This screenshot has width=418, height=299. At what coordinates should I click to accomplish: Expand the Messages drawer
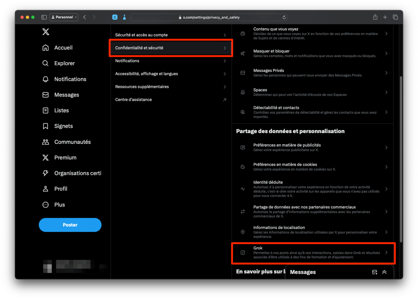384,272
